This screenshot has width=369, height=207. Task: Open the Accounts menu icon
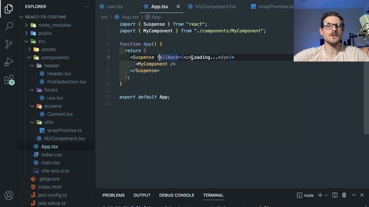point(9,195)
